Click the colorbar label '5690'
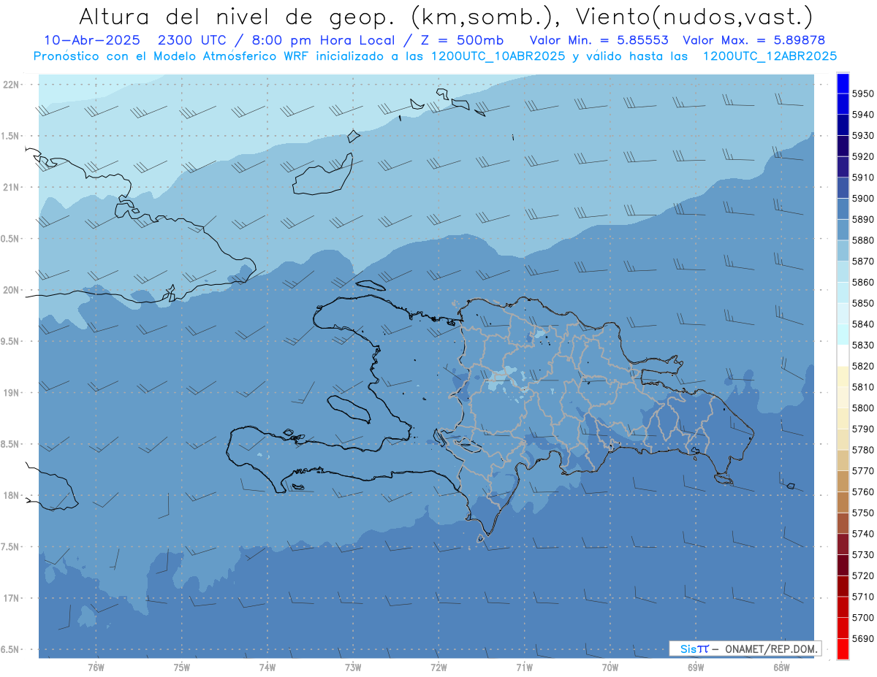The image size is (877, 677). pyautogui.click(x=863, y=638)
